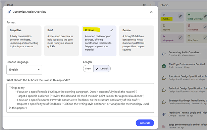Open the Audio Overview tile in Studio
207x130 pixels.
172,17
